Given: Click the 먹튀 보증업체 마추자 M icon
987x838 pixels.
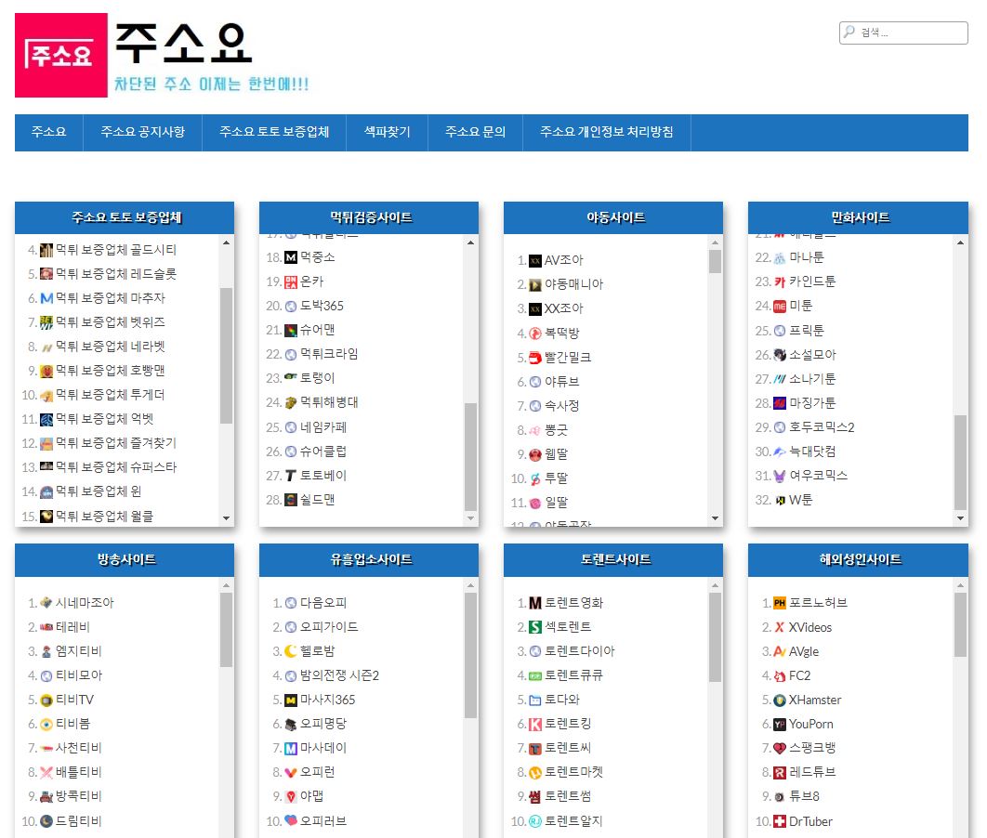Looking at the screenshot, I should (x=46, y=298).
